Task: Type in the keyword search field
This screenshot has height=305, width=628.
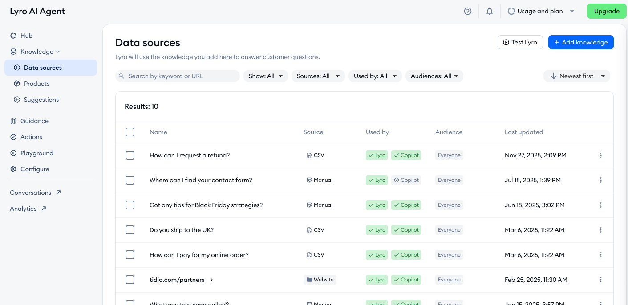Action: pyautogui.click(x=177, y=76)
